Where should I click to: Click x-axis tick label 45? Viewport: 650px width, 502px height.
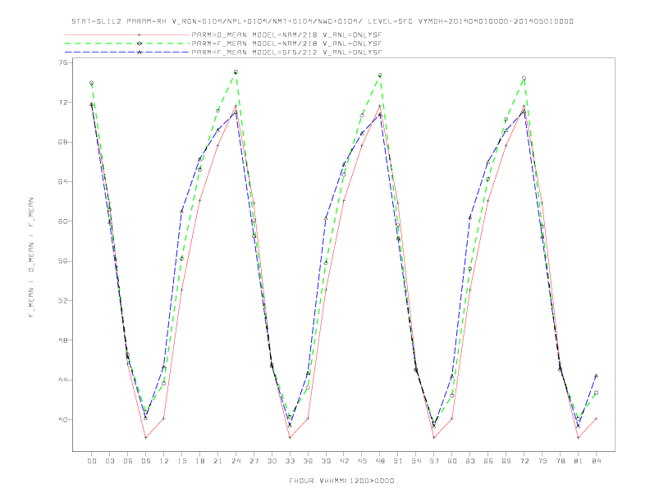[x=362, y=461]
